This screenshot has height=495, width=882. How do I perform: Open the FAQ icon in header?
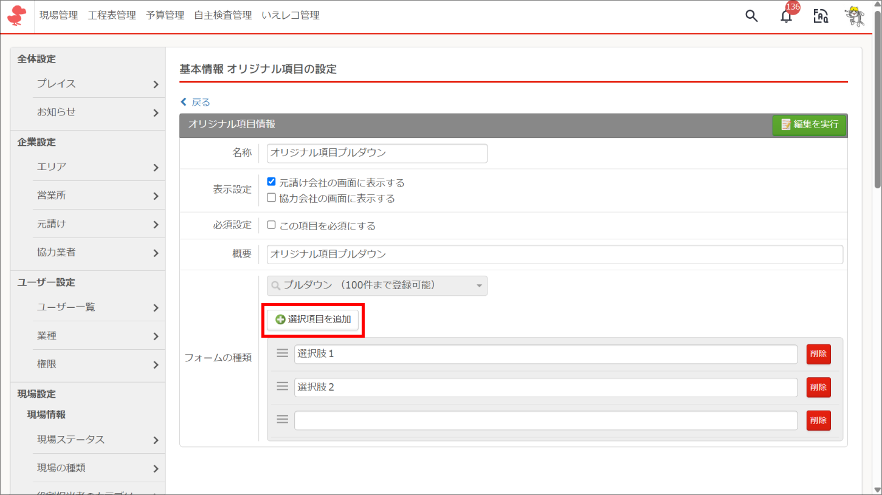coord(821,16)
